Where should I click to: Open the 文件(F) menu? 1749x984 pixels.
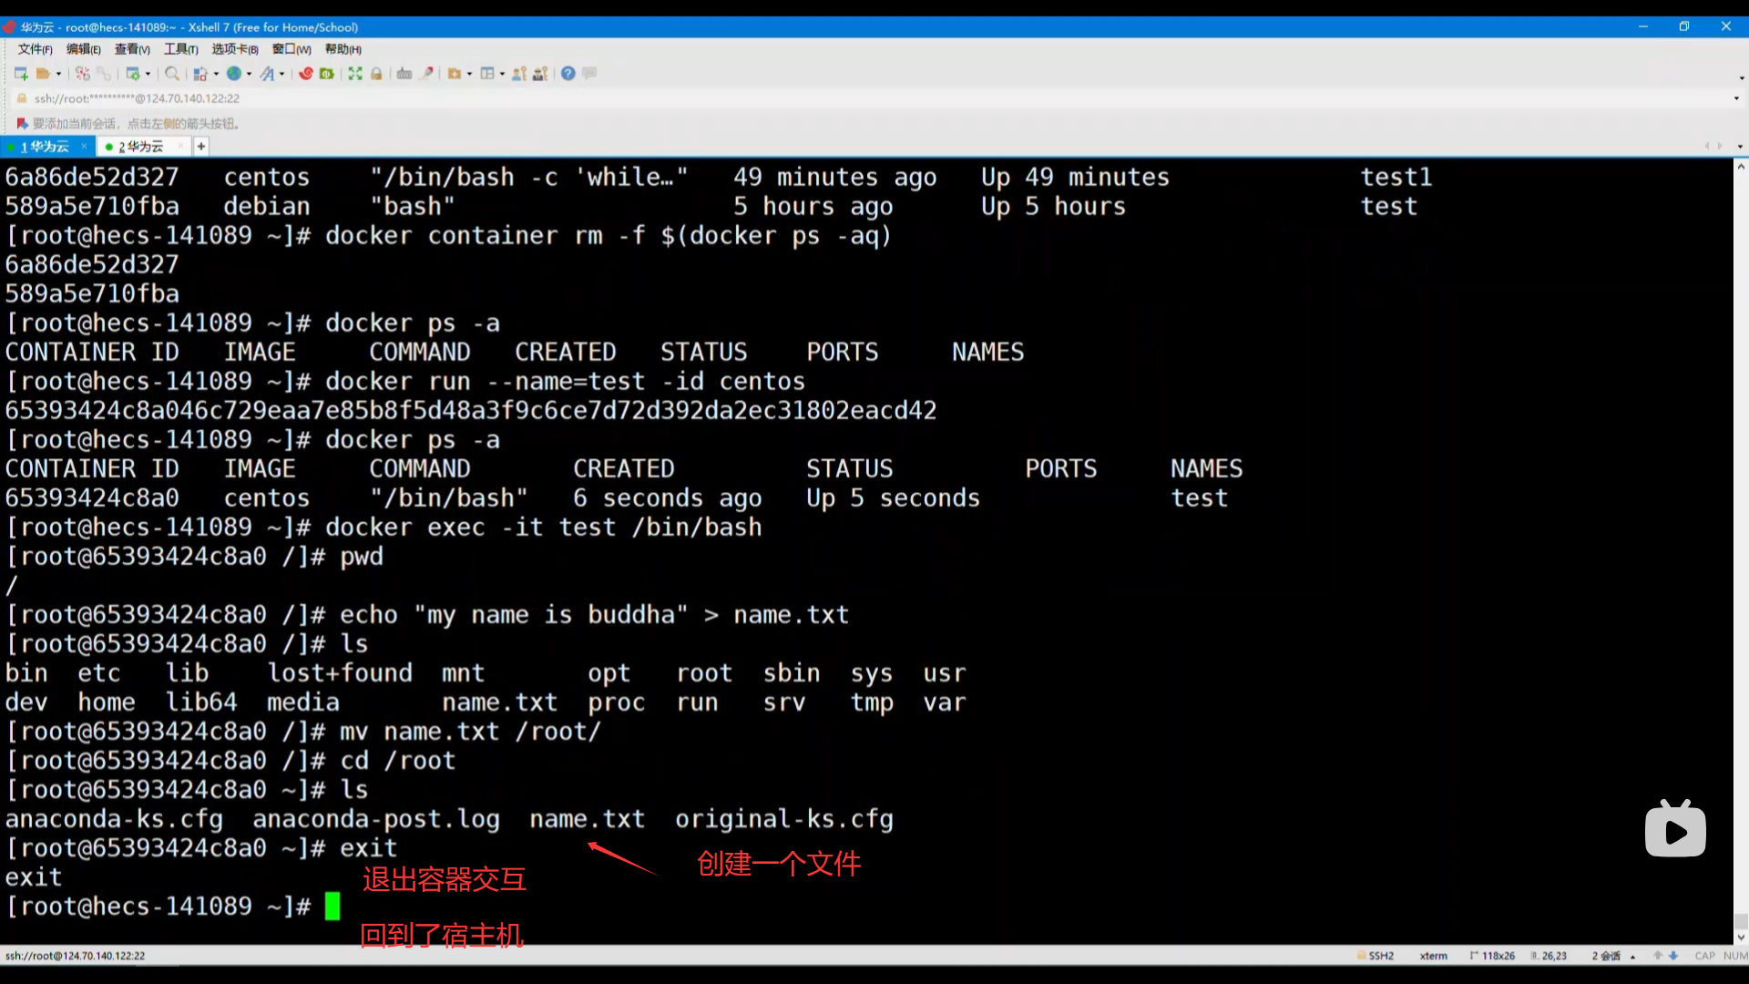point(35,49)
